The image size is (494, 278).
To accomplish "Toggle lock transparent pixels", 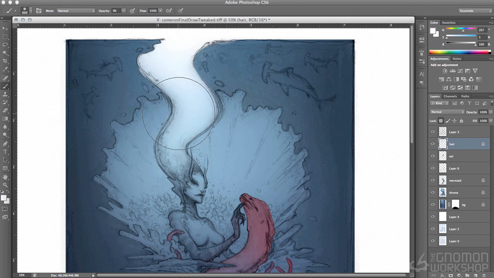I will tap(441, 121).
